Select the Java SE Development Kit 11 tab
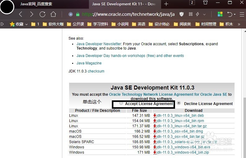The height and width of the screenshot is (158, 246). point(125,4)
